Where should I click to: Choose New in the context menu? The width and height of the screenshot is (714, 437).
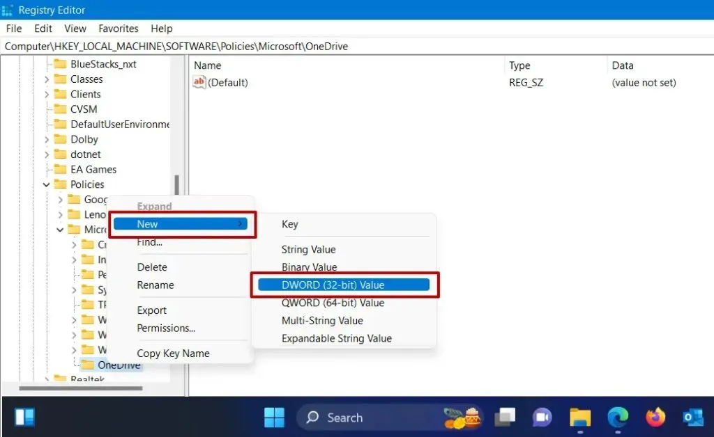tap(181, 224)
